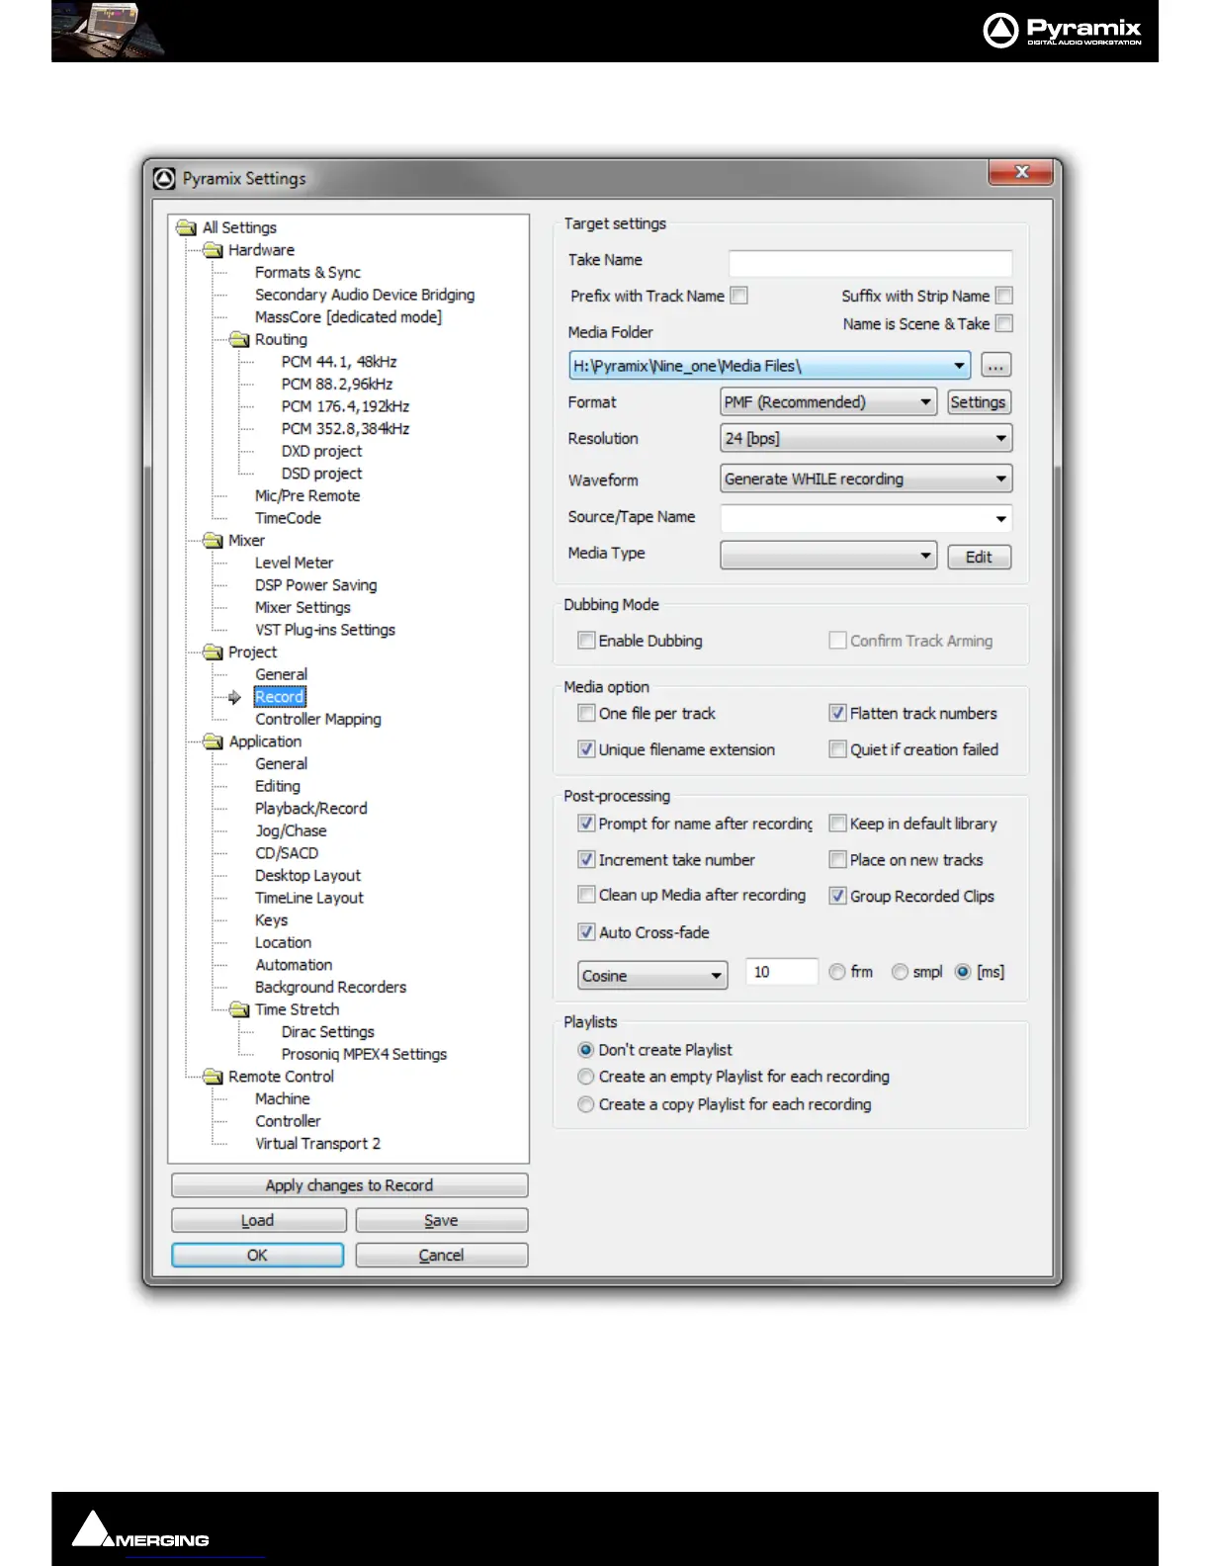Select Level Meter under Mixer
The width and height of the screenshot is (1210, 1566).
pos(294,563)
